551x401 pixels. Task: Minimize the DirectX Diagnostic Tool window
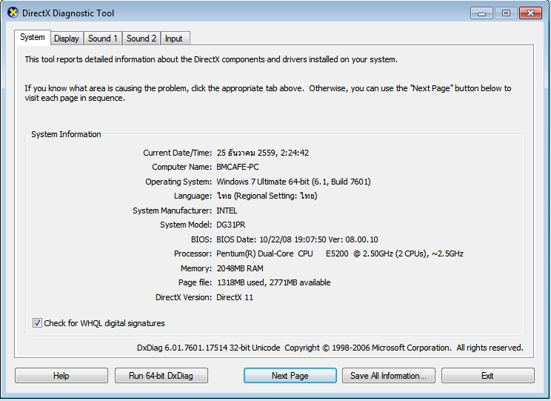pos(482,13)
